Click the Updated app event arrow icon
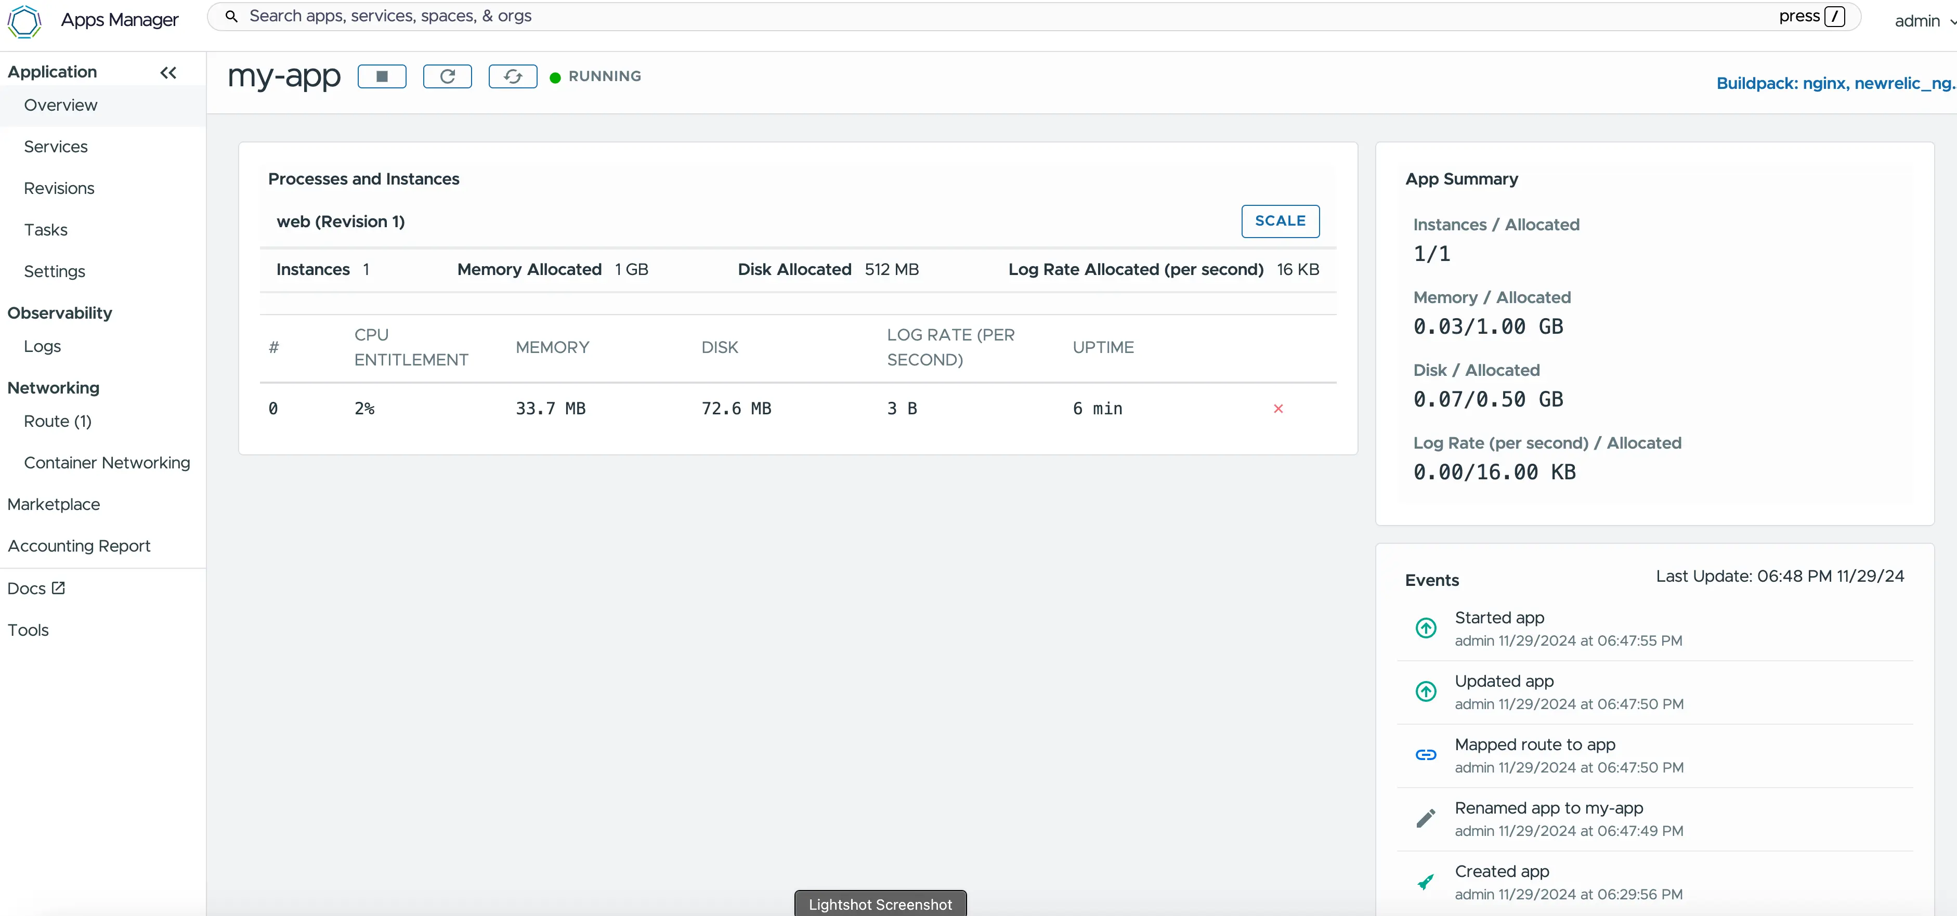Screen dimensions: 1957x916 (x=1426, y=691)
